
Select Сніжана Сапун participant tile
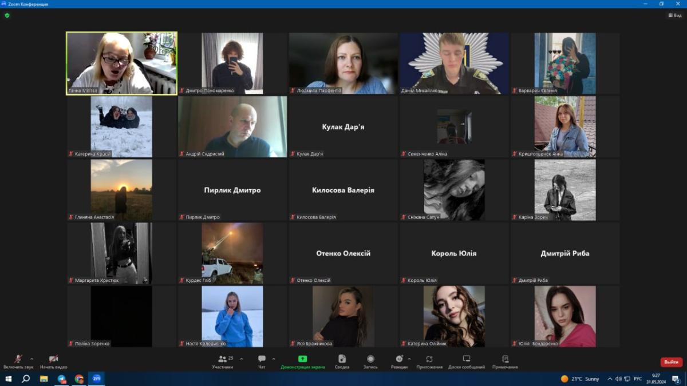click(454, 190)
